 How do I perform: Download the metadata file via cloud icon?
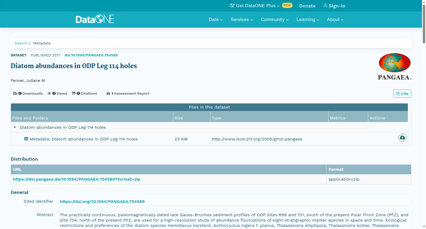click(402, 138)
